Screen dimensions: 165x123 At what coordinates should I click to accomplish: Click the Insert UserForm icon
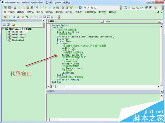pyautogui.click(x=9, y=8)
